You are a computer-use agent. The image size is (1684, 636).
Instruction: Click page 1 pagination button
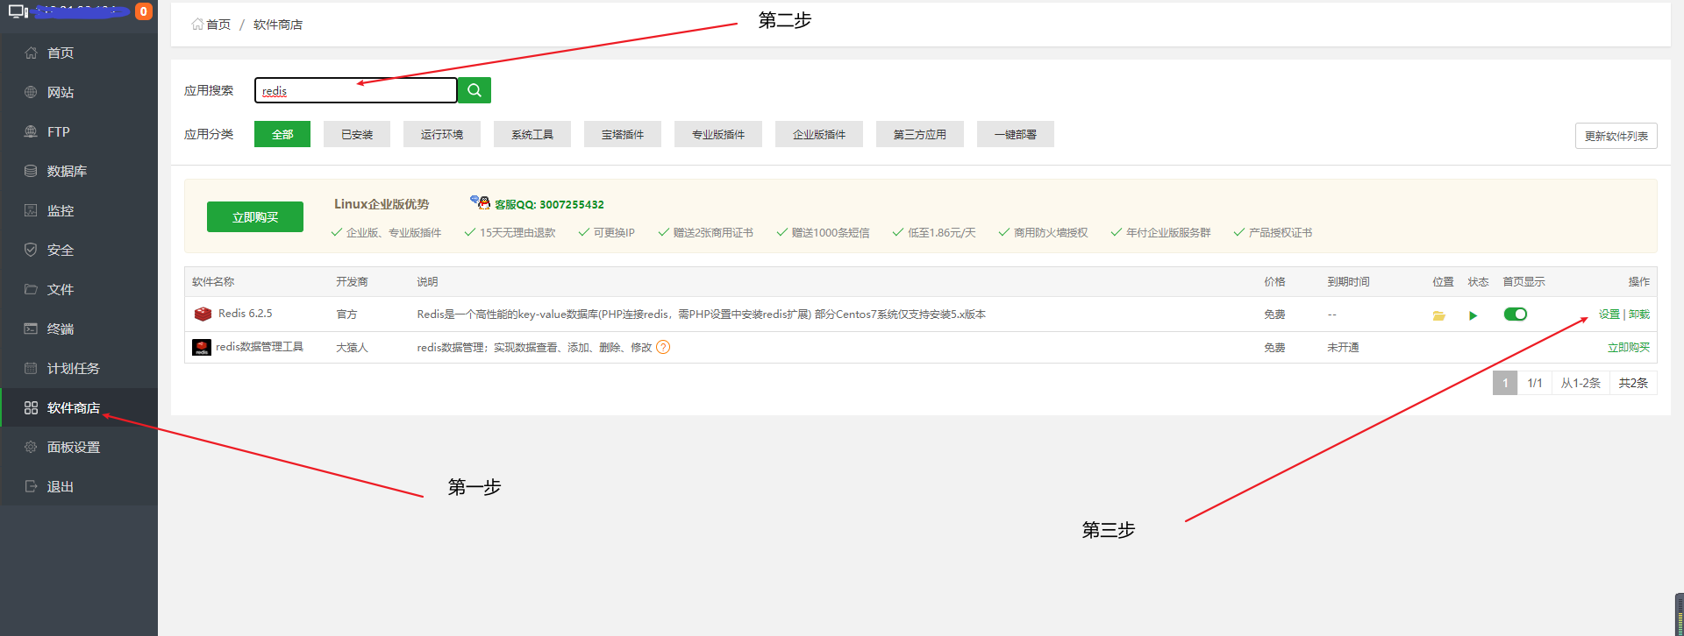(1505, 383)
